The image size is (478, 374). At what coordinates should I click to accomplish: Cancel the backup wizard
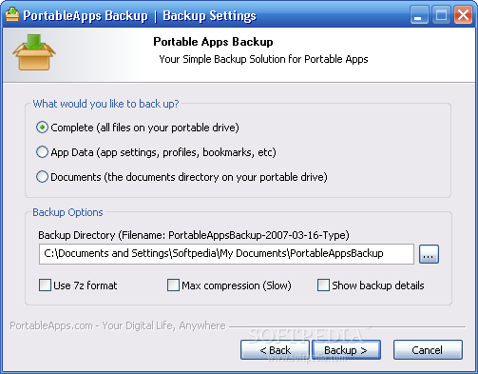[428, 350]
